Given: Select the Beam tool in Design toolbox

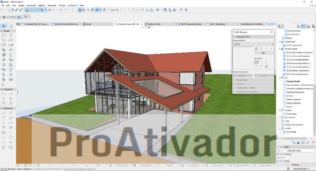Looking at the screenshot, I should (4, 40).
